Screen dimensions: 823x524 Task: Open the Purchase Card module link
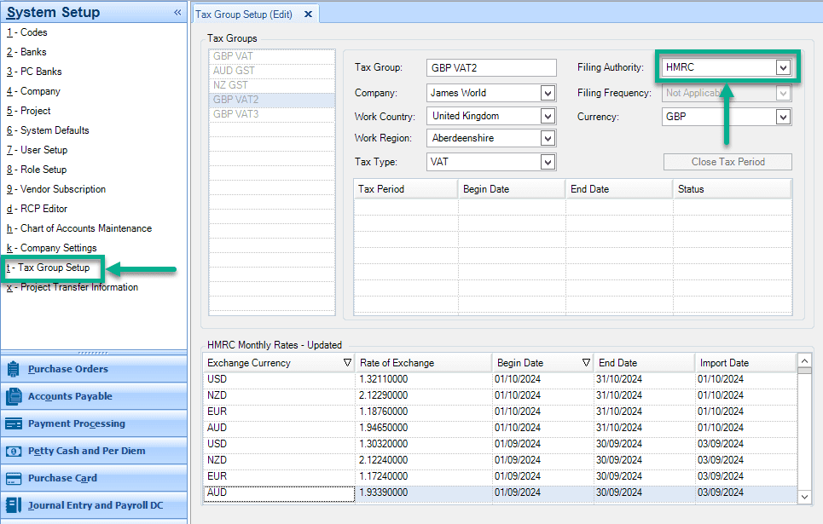pos(62,478)
